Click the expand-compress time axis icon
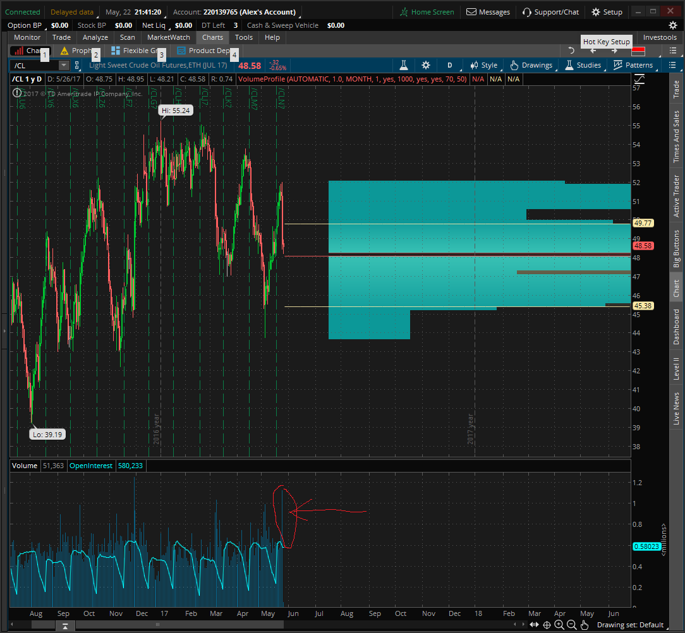Image resolution: width=685 pixels, height=633 pixels. pyautogui.click(x=534, y=625)
